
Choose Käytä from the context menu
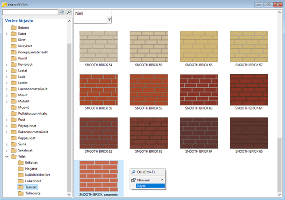tap(143, 186)
